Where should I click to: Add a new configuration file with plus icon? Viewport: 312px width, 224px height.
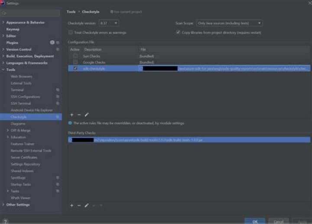pyautogui.click(x=71, y=115)
